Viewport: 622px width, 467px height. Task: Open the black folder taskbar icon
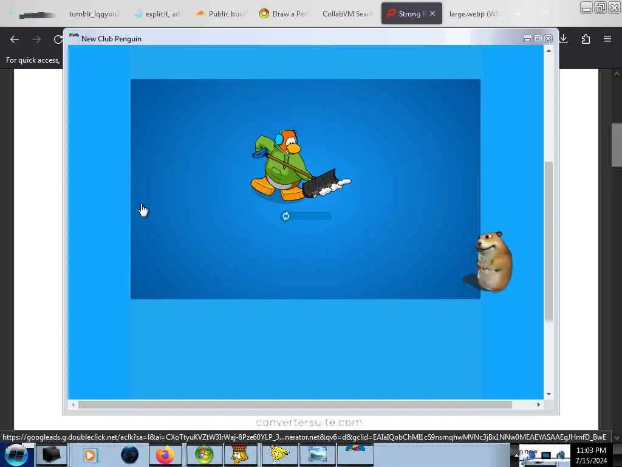pyautogui.click(x=52, y=455)
